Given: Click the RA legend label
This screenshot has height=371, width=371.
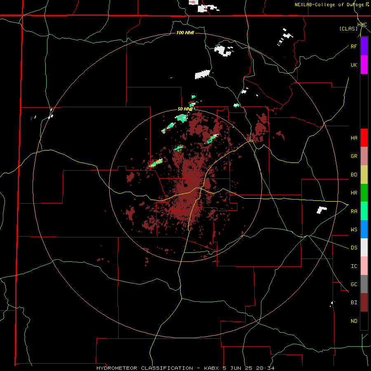Looking at the screenshot, I should click(354, 211).
